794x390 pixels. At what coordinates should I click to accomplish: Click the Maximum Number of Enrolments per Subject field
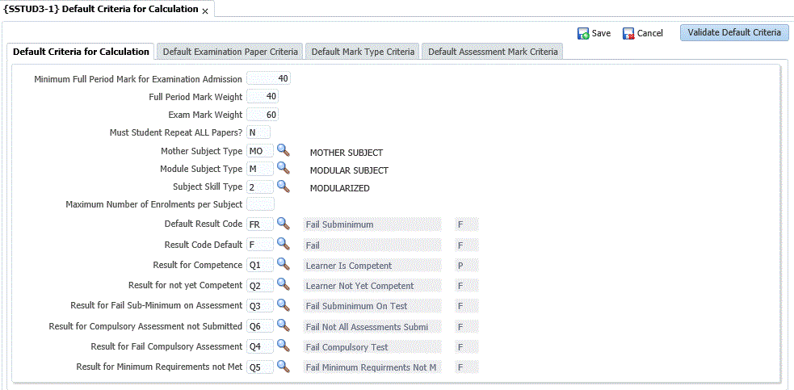pyautogui.click(x=260, y=204)
